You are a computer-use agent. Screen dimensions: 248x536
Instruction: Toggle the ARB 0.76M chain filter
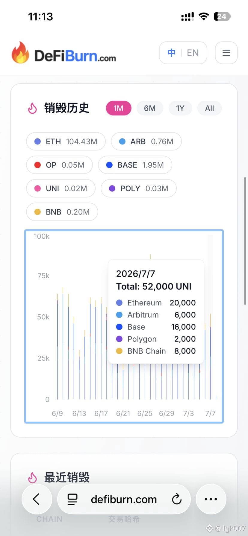tap(146, 141)
